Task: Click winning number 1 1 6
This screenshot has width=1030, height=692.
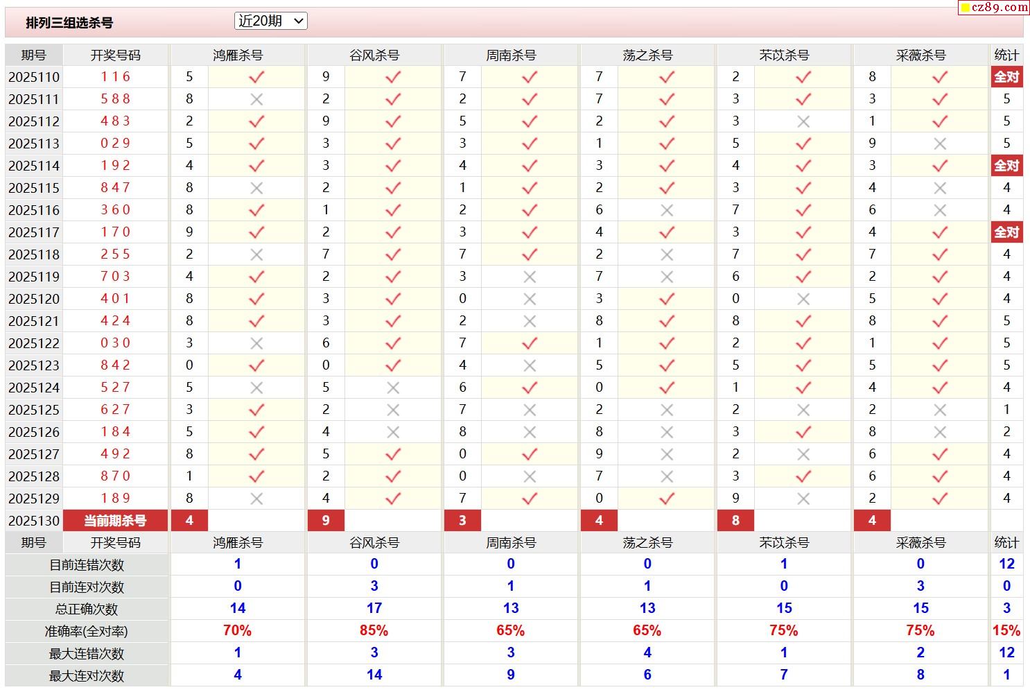Action: click(115, 77)
